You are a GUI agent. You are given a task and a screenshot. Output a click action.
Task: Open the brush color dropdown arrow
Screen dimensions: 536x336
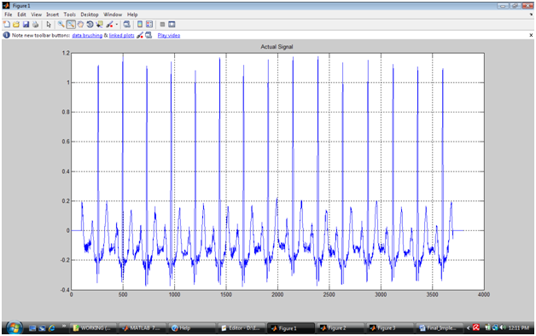pos(117,25)
